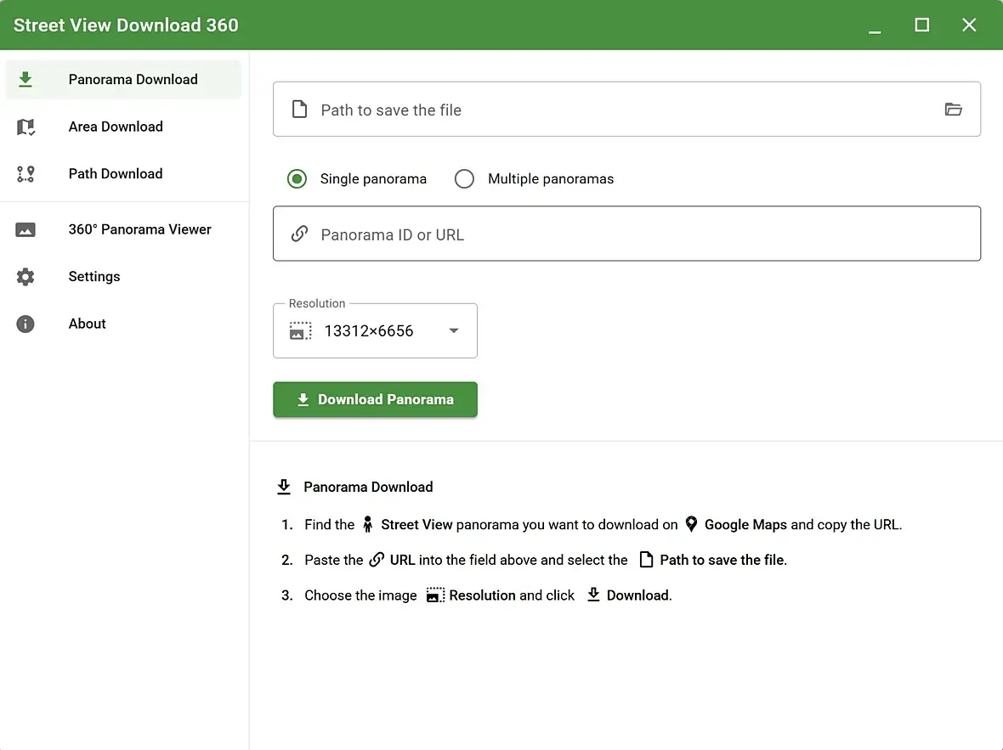Click the Panorama Download sidebar icon

(x=25, y=79)
